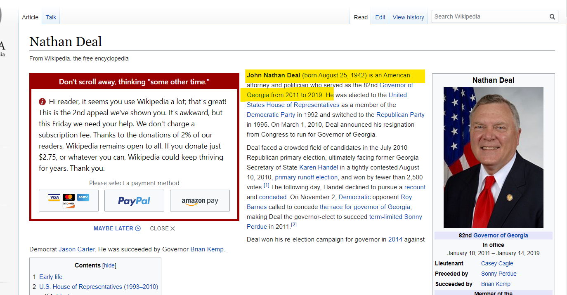This screenshot has height=295, width=567.
Task: Open the race for governor of Georgia link
Action: 365,207
